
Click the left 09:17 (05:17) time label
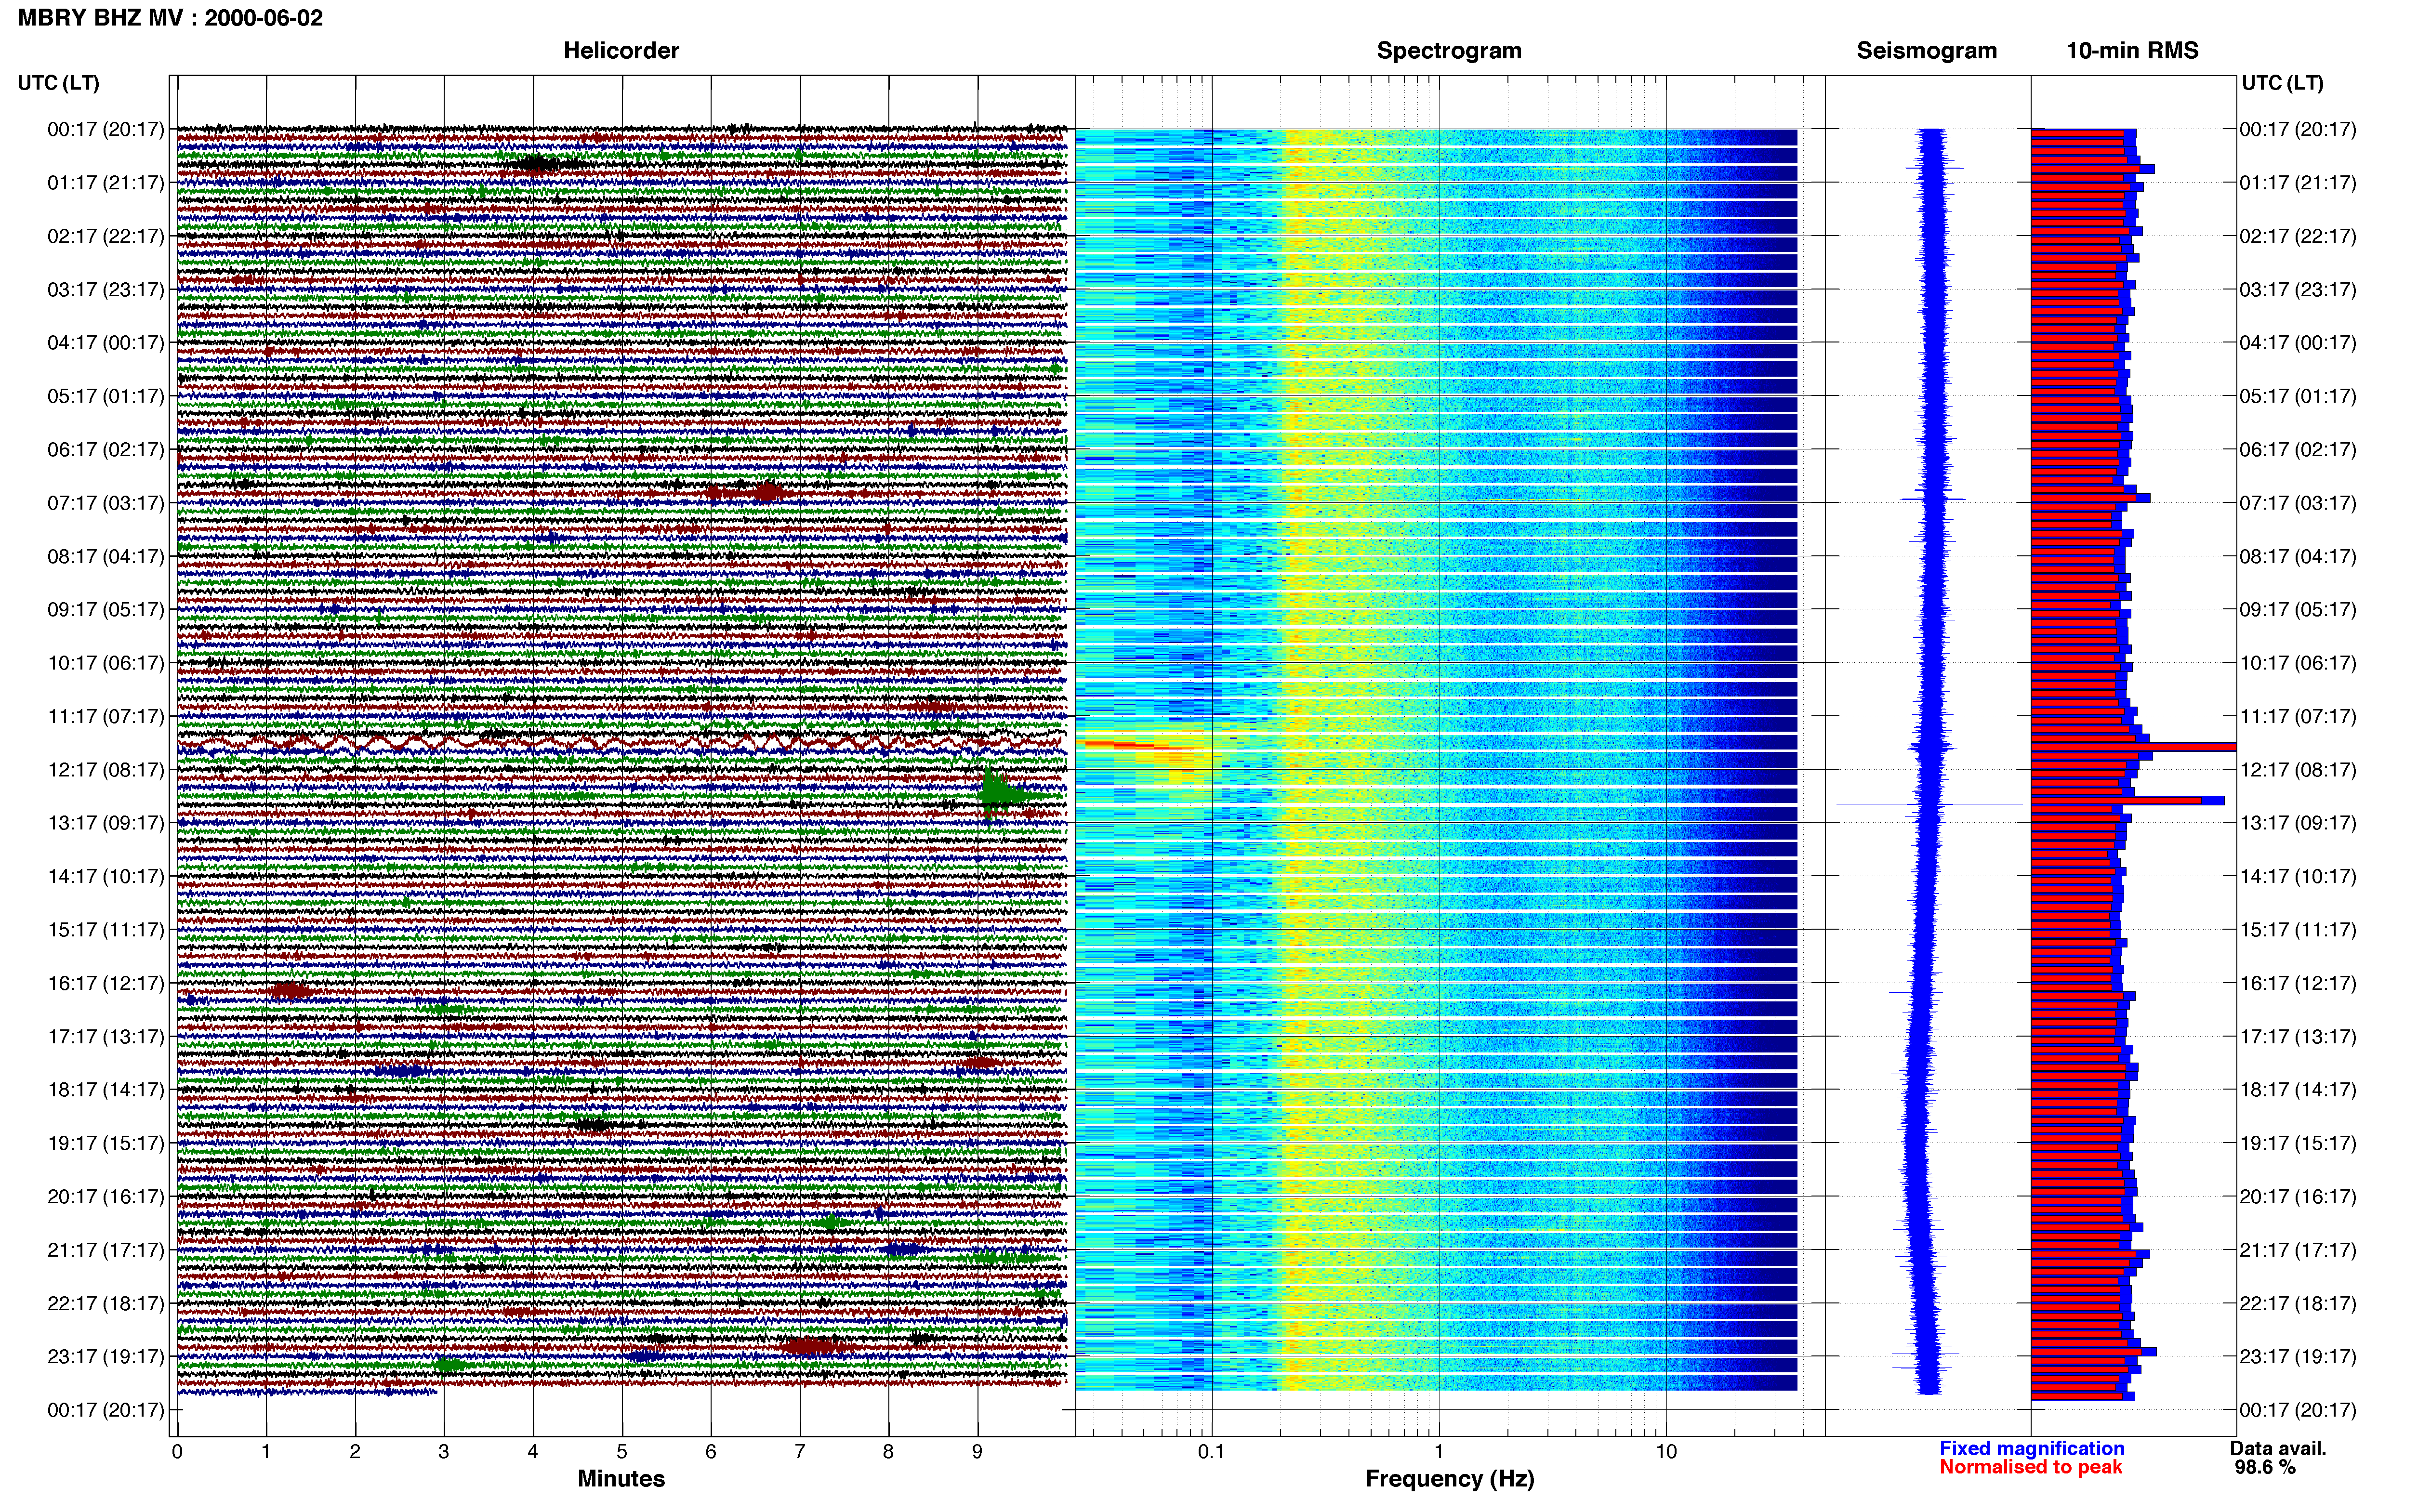click(106, 610)
